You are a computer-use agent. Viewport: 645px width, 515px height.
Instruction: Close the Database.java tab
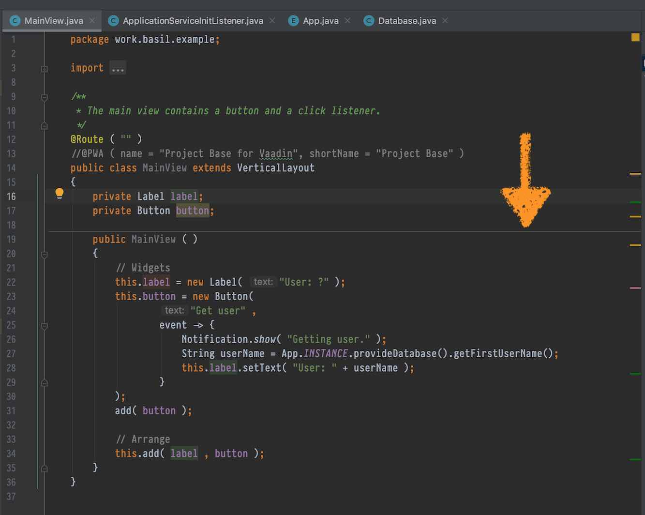pyautogui.click(x=445, y=21)
